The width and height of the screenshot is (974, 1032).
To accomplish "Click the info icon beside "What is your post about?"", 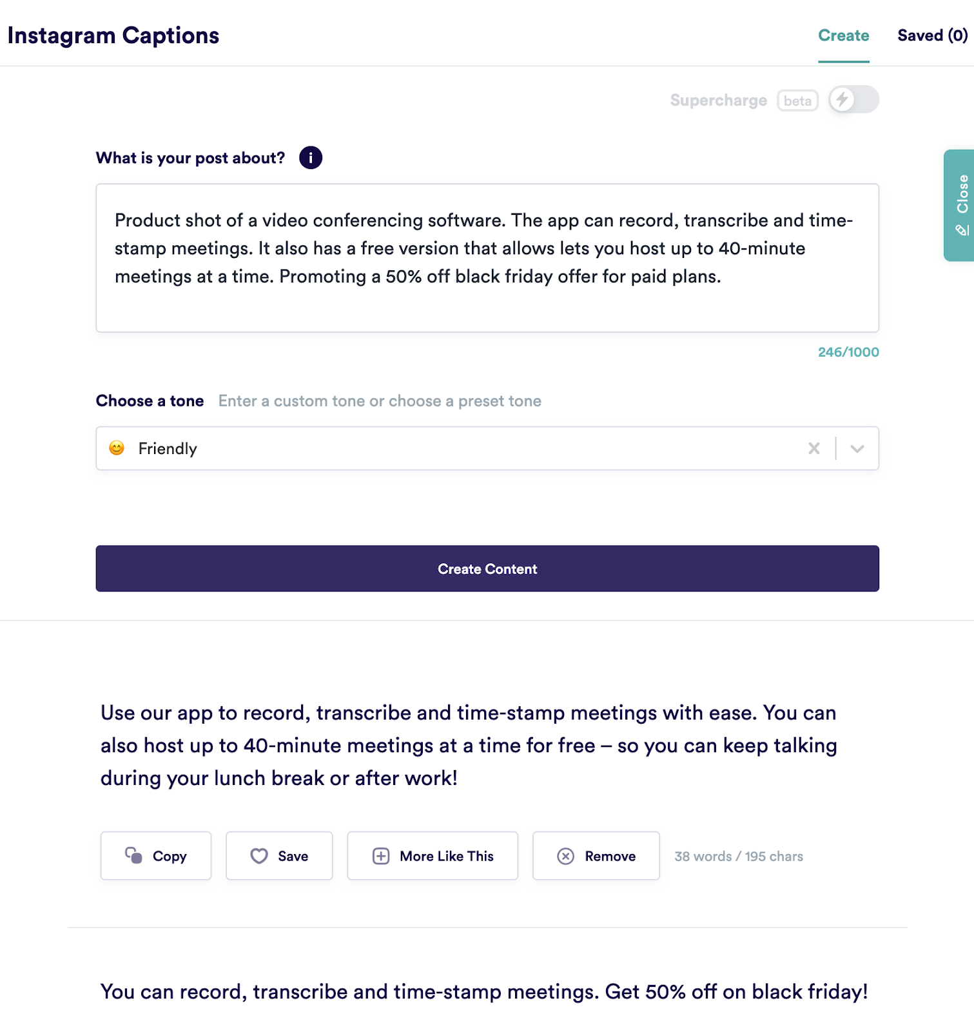I will pyautogui.click(x=310, y=157).
